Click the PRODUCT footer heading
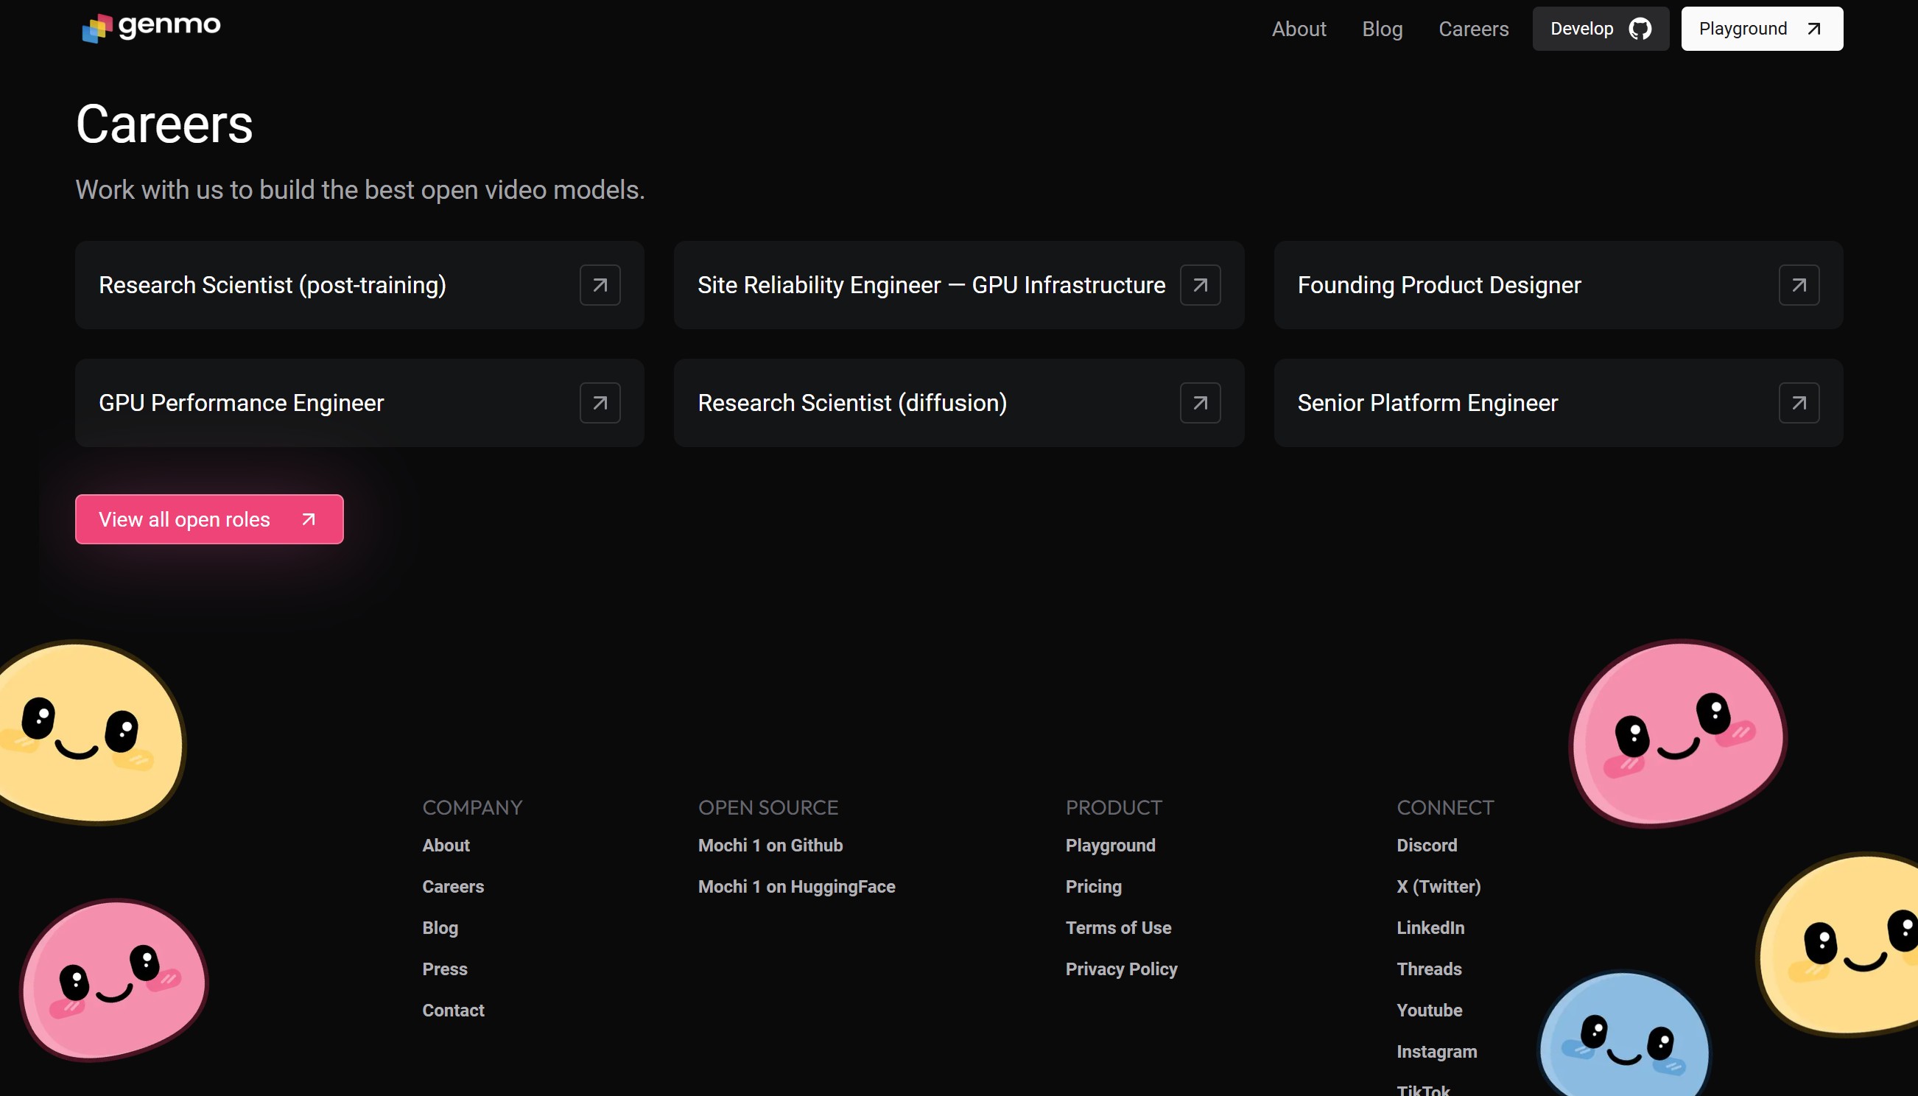This screenshot has width=1918, height=1096. click(1114, 807)
